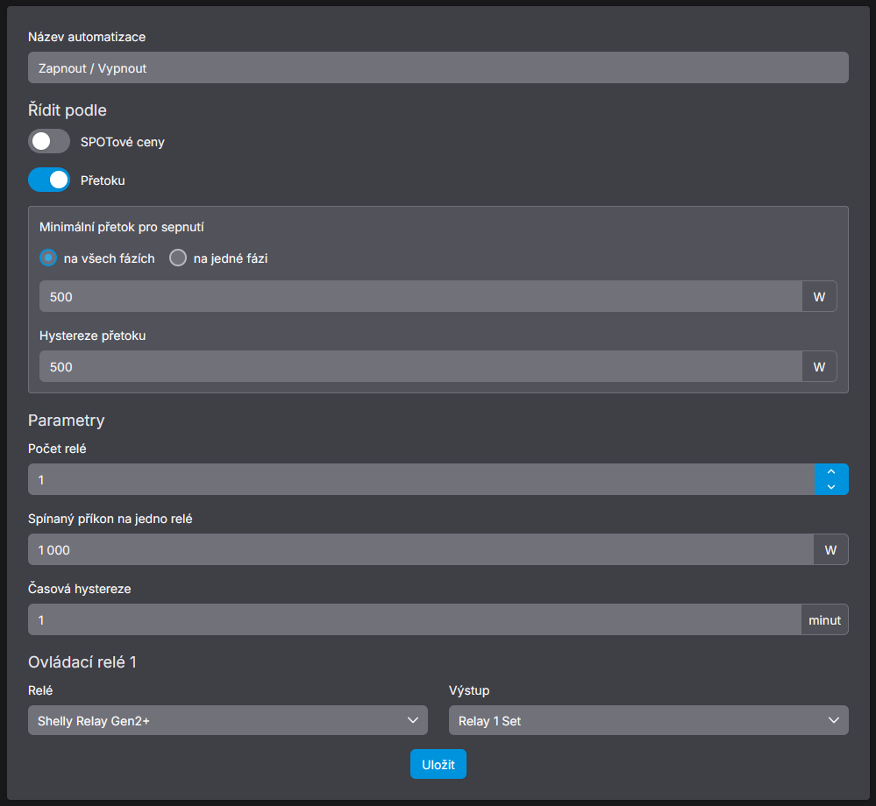Expand the Výstup dropdown showing Relay 1 Set
This screenshot has height=806, width=876.
[648, 720]
